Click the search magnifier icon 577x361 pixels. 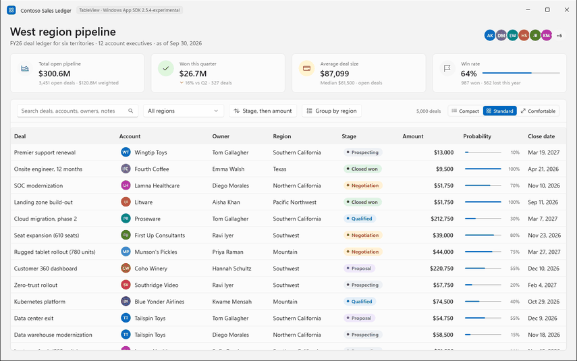pos(131,111)
